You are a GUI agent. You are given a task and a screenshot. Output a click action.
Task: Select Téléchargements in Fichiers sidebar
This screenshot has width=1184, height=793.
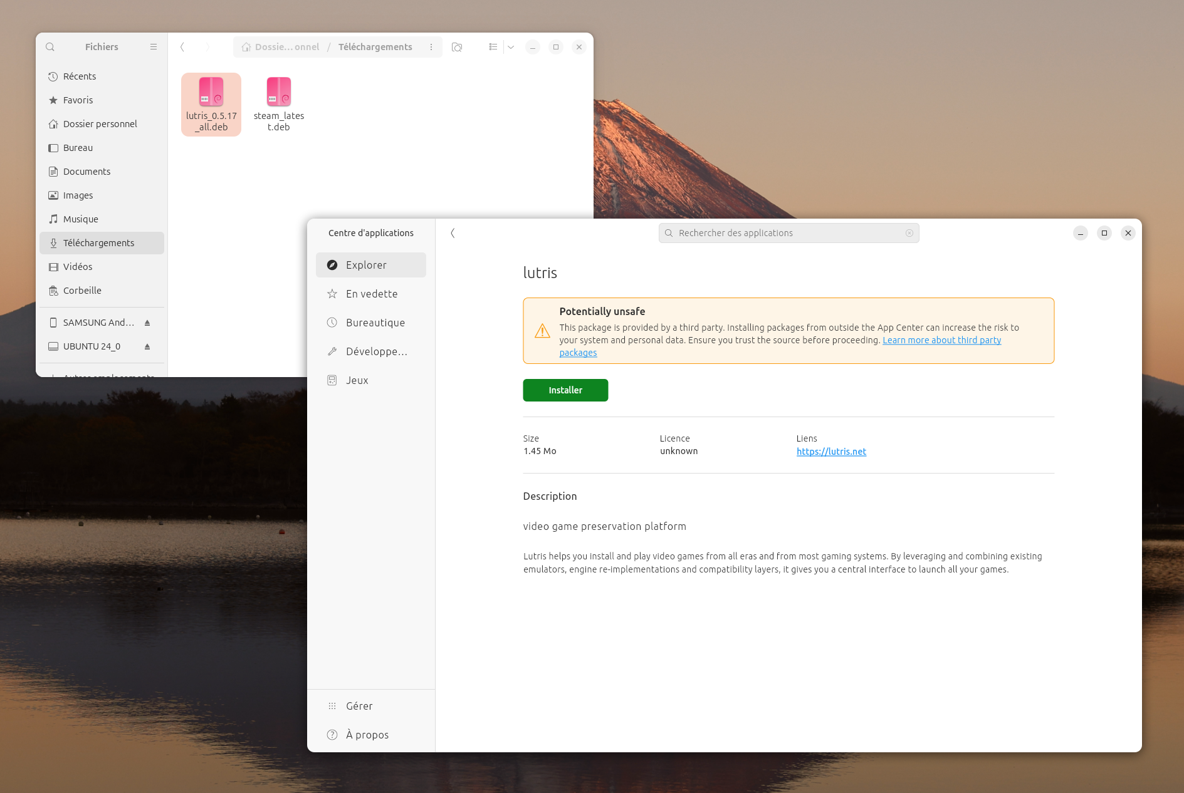click(102, 243)
